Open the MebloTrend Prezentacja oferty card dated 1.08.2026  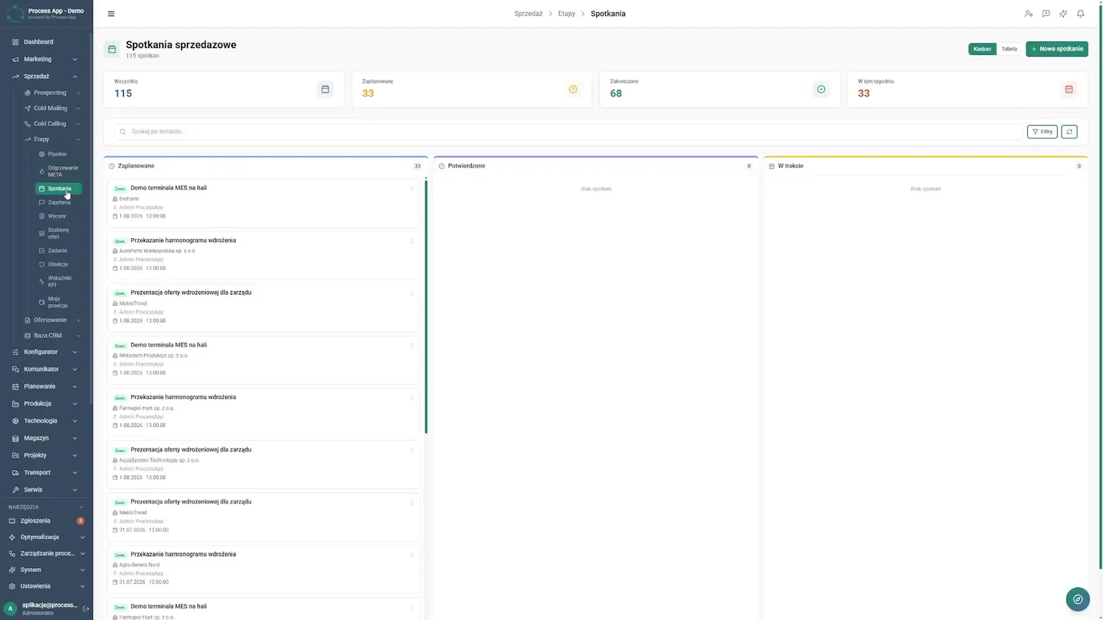[264, 308]
